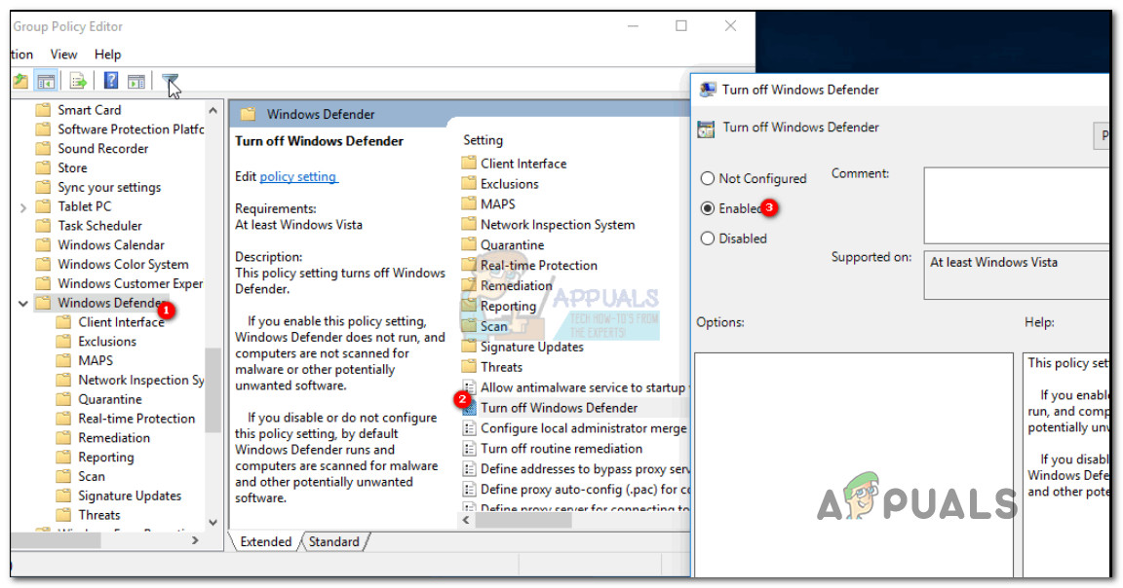Click the Store folder icon in tree
The width and height of the screenshot is (1123, 588).
44,167
